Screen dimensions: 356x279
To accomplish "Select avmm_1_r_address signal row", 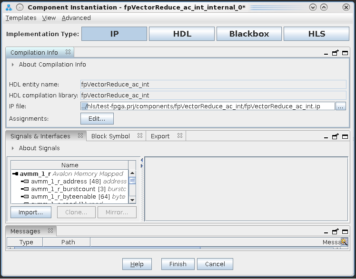I will [x=69, y=182].
